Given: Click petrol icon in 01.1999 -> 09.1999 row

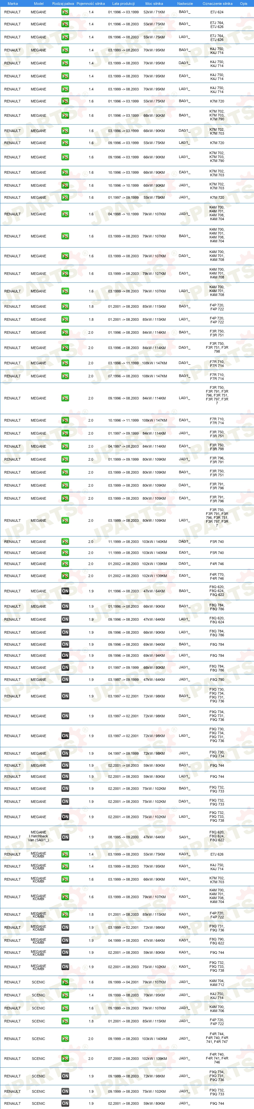Looking at the screenshot, I should tap(65, 459).
